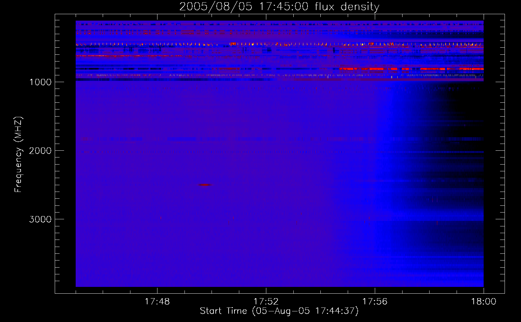Click the plot title '2005/08/05 17:45:00 flux density'
The width and height of the screenshot is (521, 322).
click(x=279, y=6)
